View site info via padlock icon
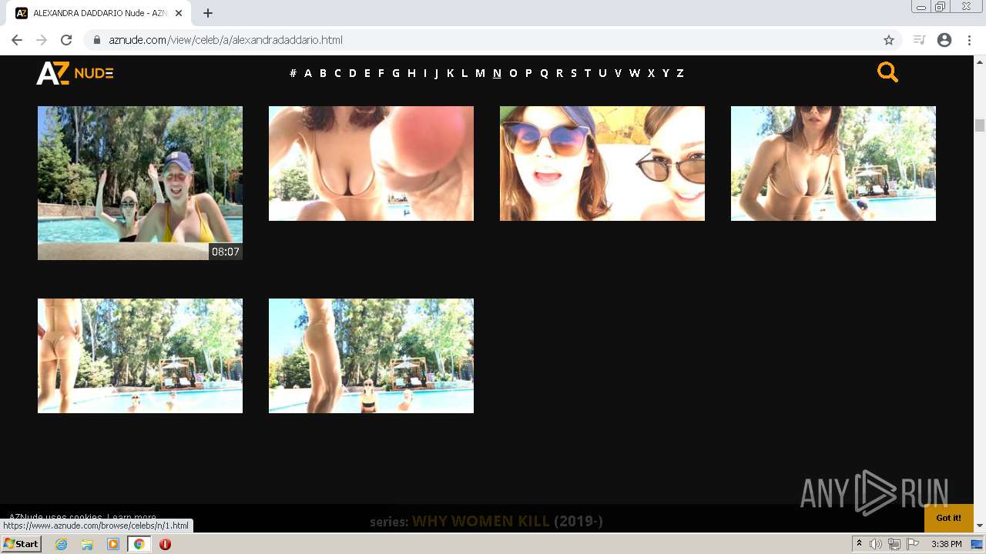The height and width of the screenshot is (554, 986). (97, 40)
